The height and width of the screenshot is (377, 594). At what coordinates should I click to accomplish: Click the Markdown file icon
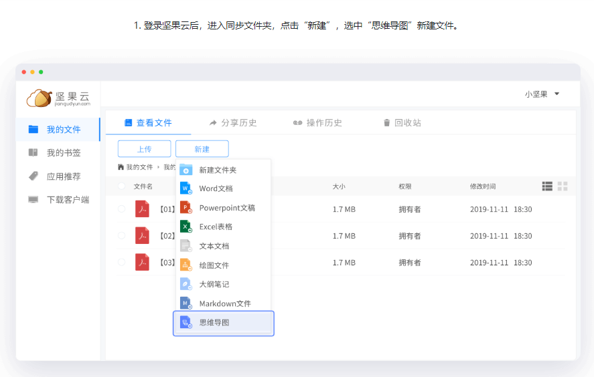tap(186, 303)
